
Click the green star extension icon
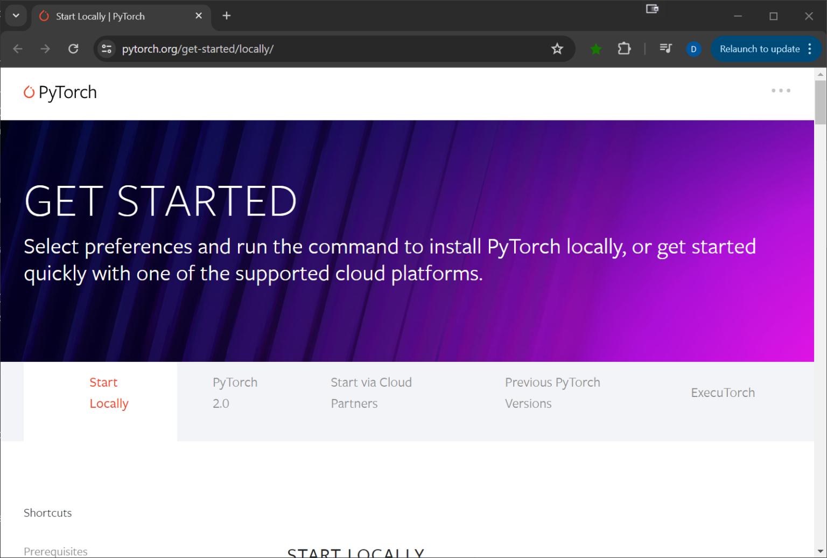pos(595,49)
